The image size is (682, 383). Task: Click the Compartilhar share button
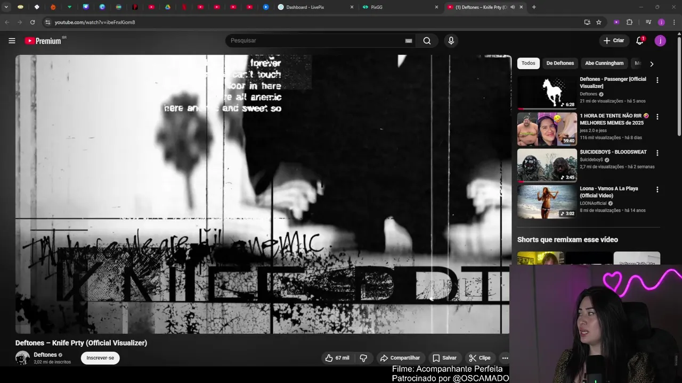[x=400, y=358]
